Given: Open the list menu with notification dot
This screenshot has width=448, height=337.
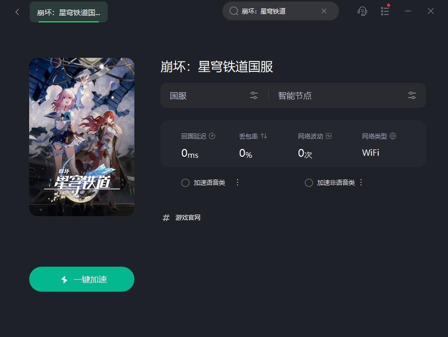Looking at the screenshot, I should (385, 11).
